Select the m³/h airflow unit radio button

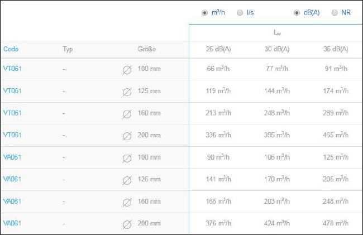point(204,13)
